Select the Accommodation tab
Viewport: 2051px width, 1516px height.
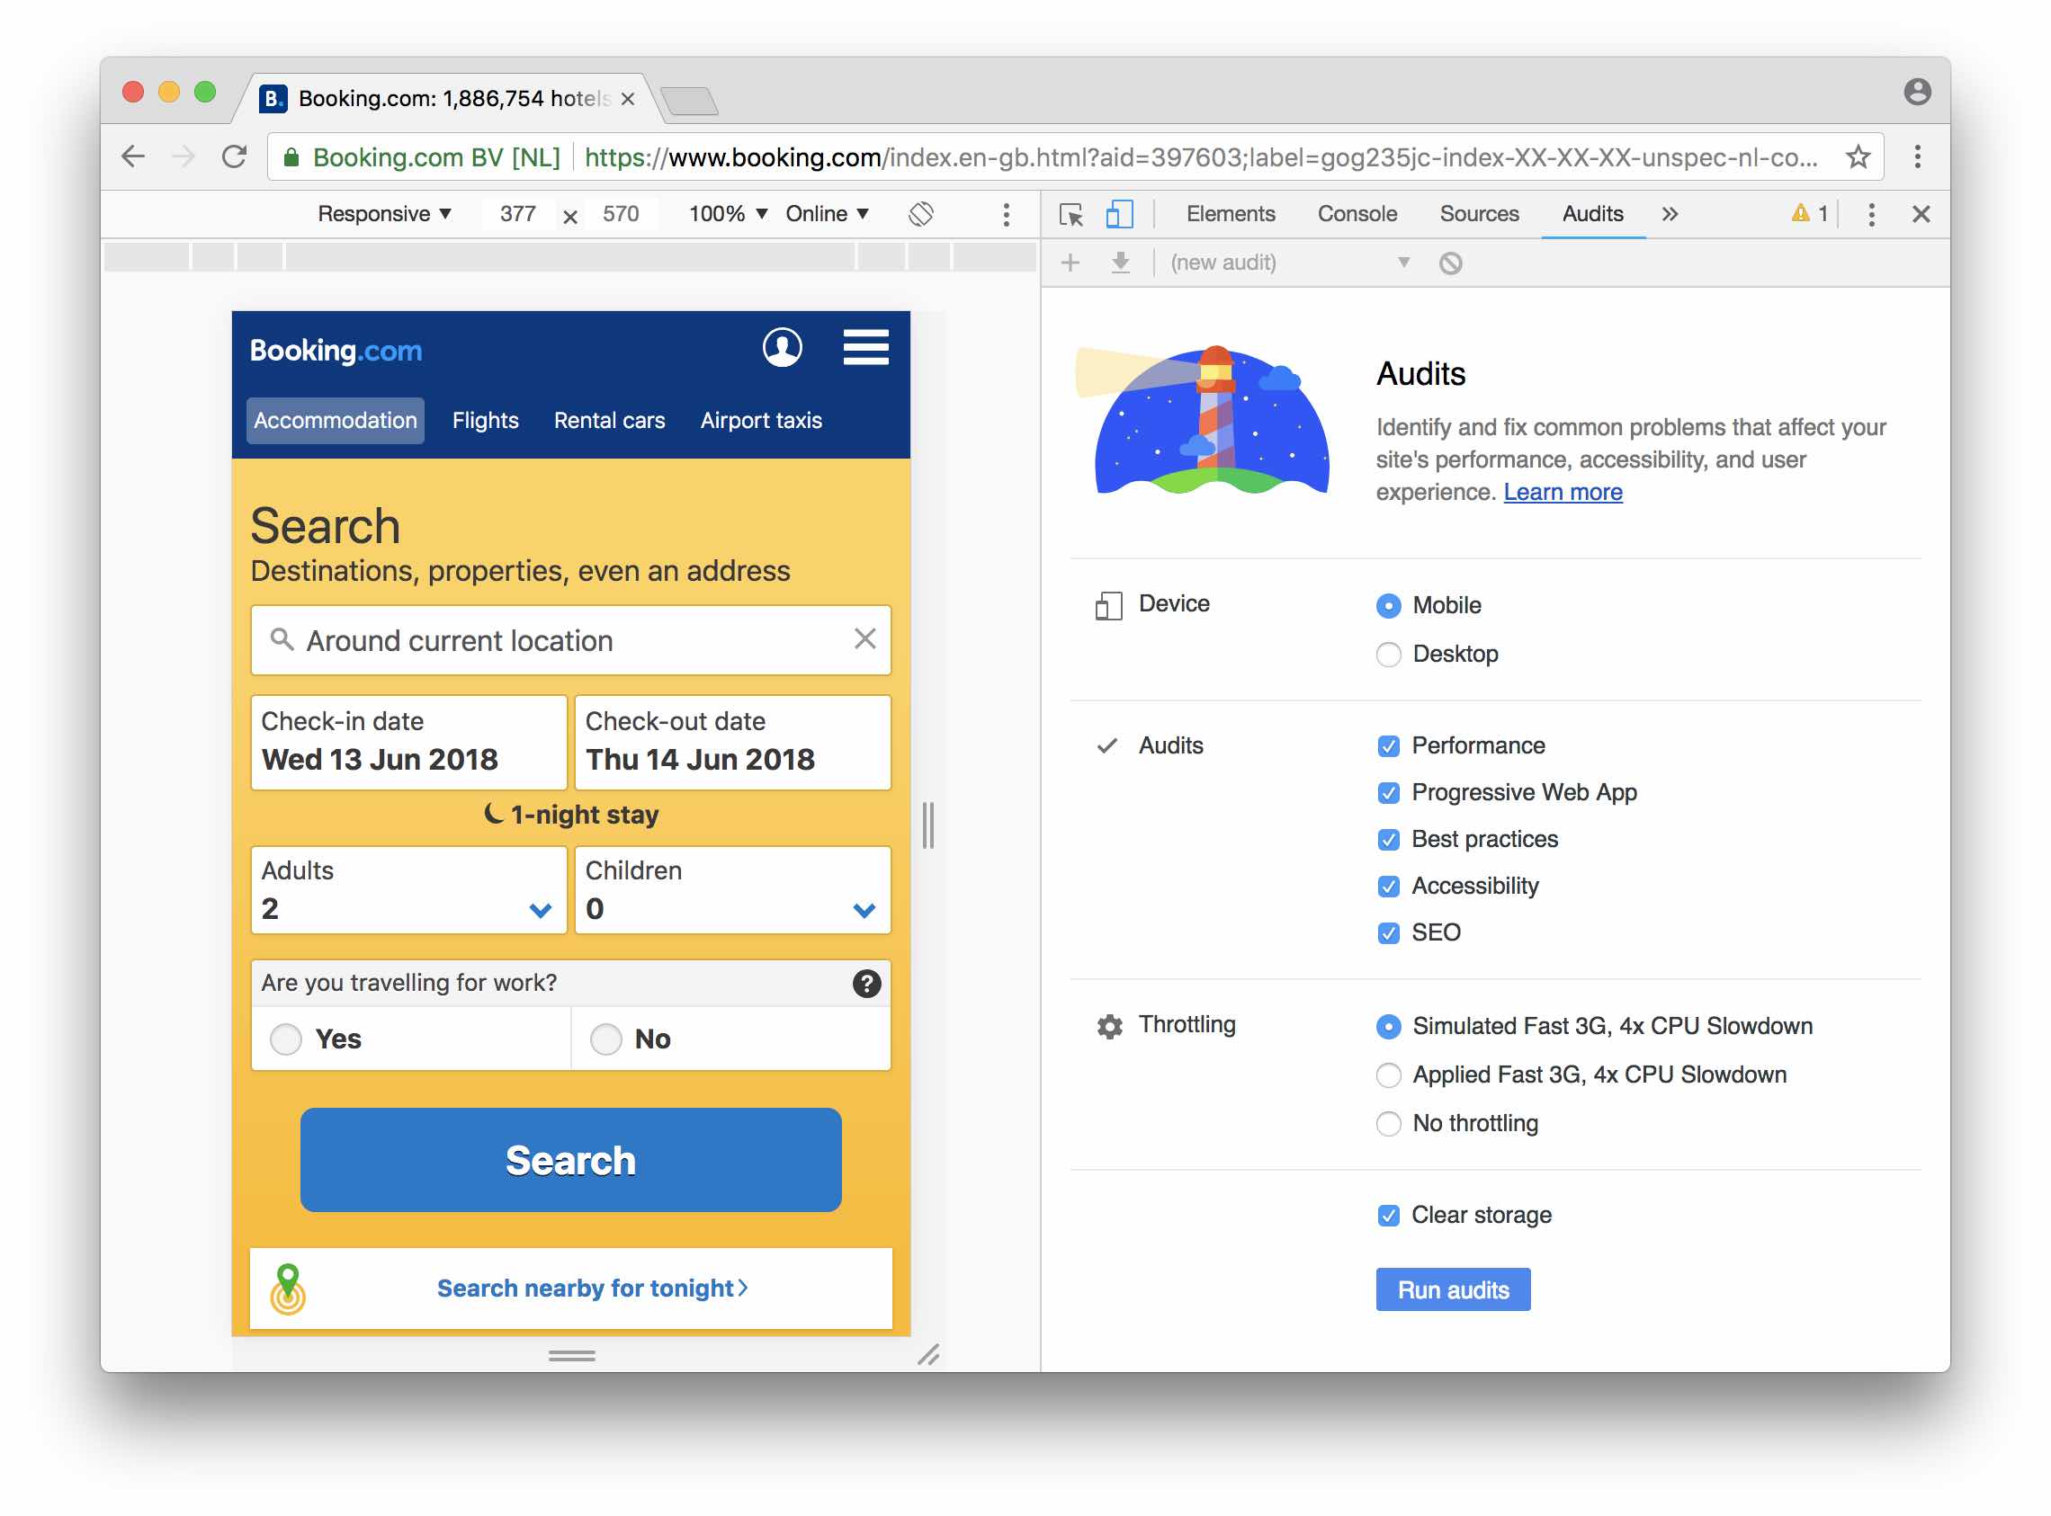tap(336, 420)
